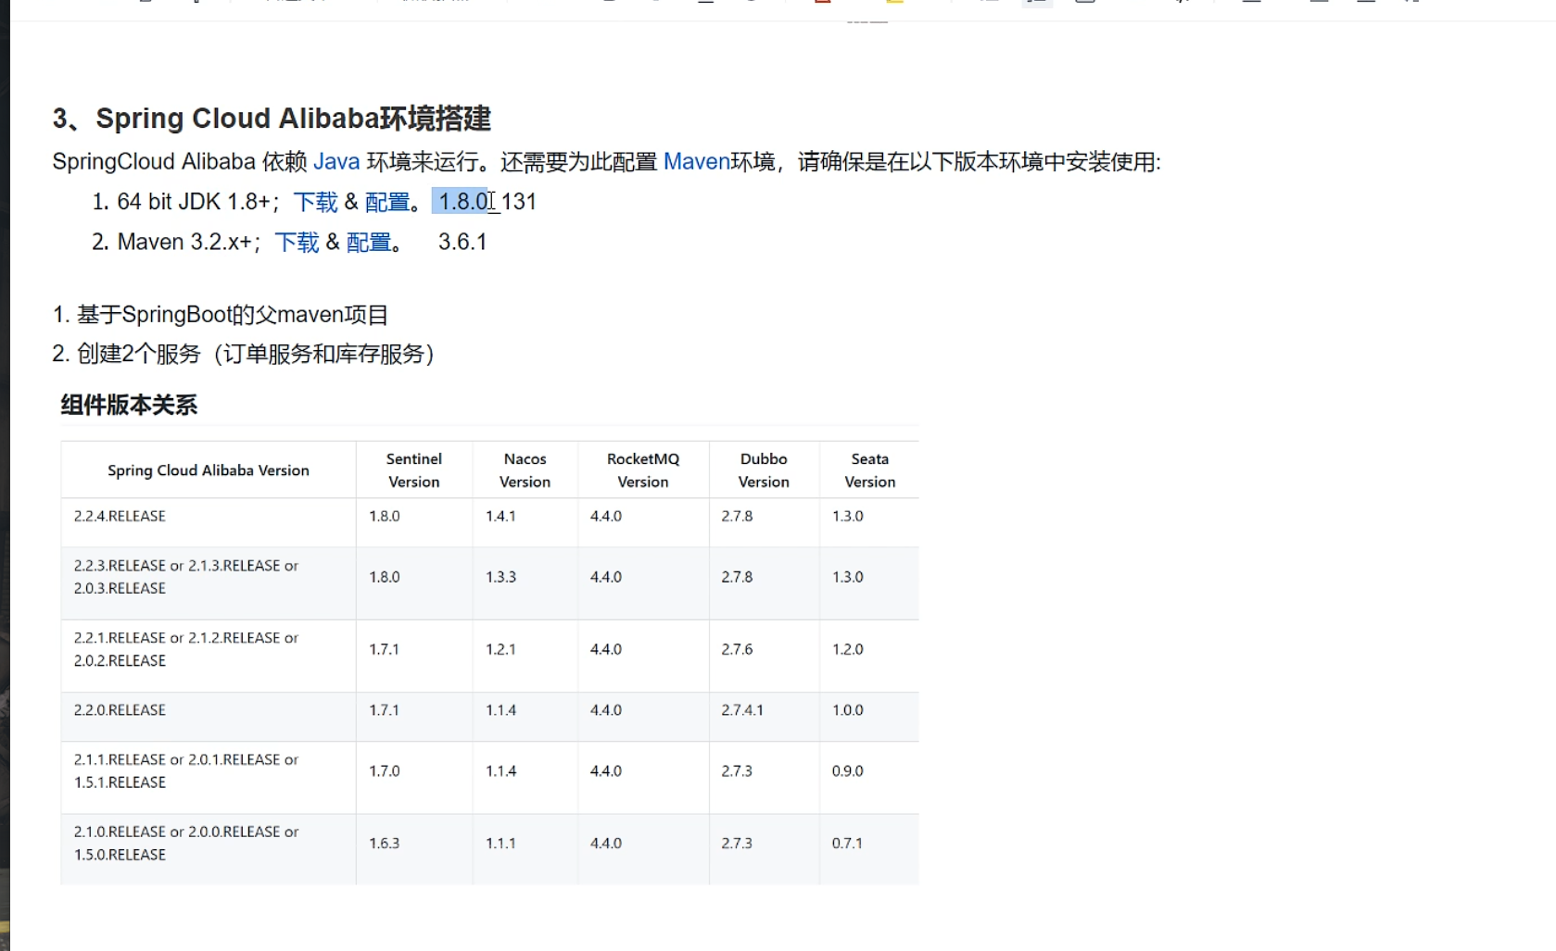Click 配置 link in the JDK line
1556x951 pixels.
387,202
